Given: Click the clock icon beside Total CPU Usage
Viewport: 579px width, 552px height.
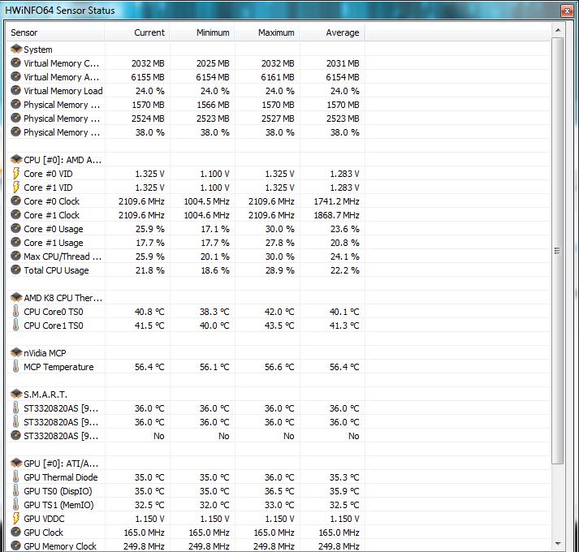Looking at the screenshot, I should click(15, 270).
